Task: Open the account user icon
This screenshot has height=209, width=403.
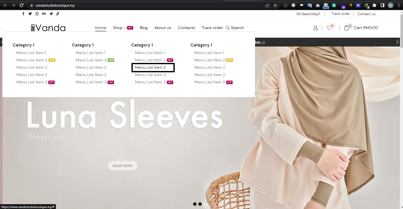Action: [316, 28]
